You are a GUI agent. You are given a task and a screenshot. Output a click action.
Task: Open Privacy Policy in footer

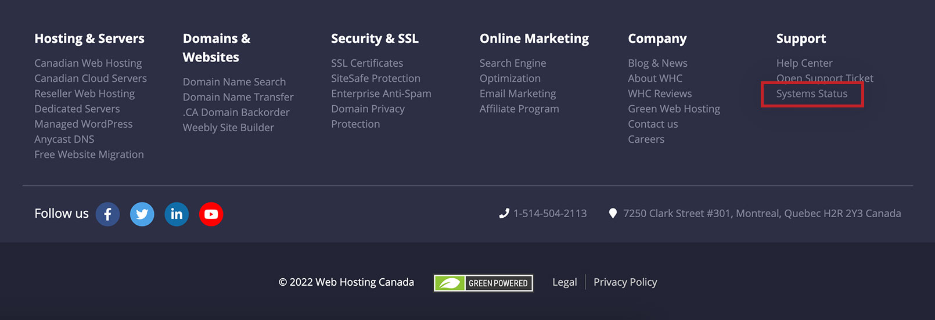625,282
